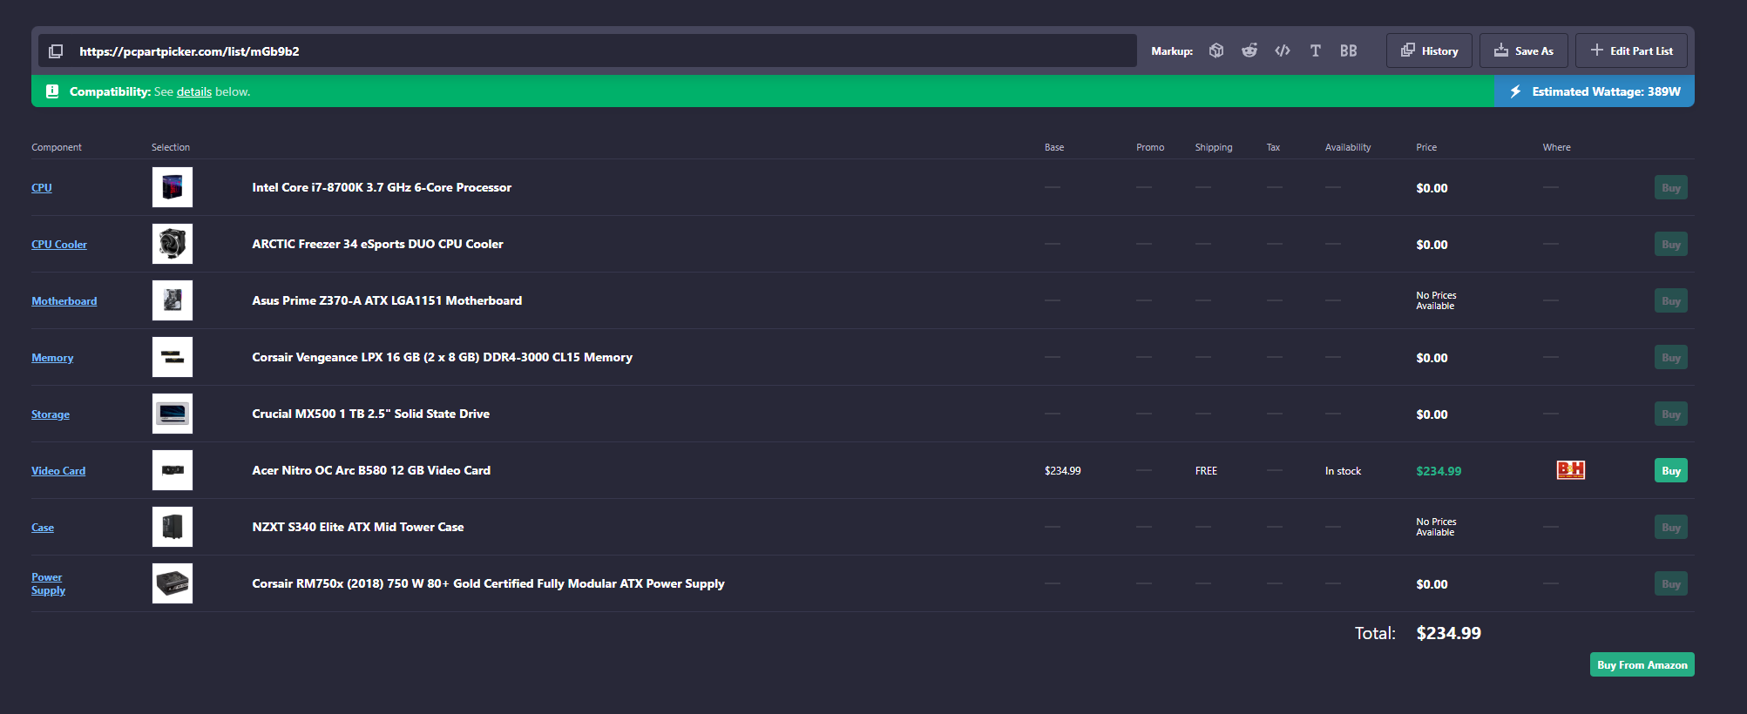Open Acer Nitro OC Arc B580 product name

pos(371,470)
